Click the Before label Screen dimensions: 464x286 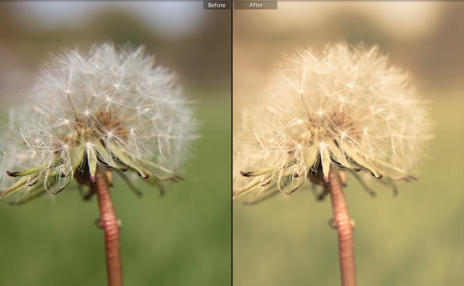217,5
